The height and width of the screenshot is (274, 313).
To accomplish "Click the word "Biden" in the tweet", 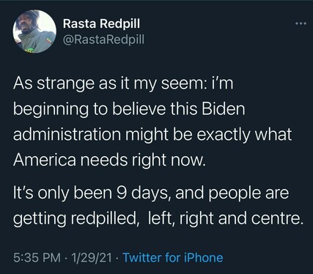I will 223,108.
